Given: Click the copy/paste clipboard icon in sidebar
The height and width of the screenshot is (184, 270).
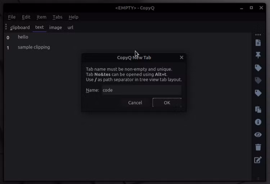Looking at the screenshot, I should tap(258, 109).
